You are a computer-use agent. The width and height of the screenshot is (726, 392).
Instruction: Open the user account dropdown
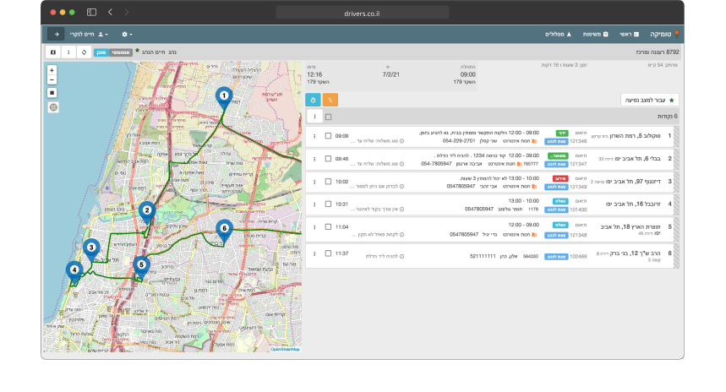(89, 35)
